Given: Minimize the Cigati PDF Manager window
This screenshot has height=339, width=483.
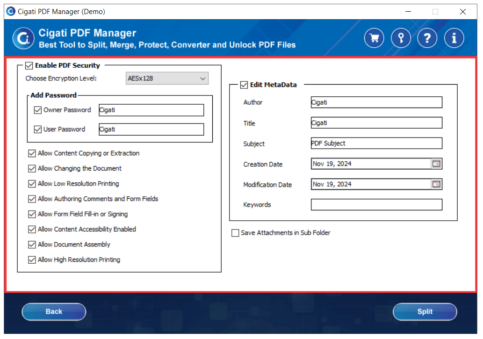Looking at the screenshot, I should click(x=408, y=12).
